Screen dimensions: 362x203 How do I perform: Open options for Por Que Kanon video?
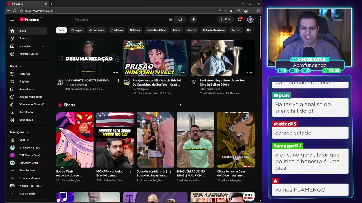click(x=186, y=81)
